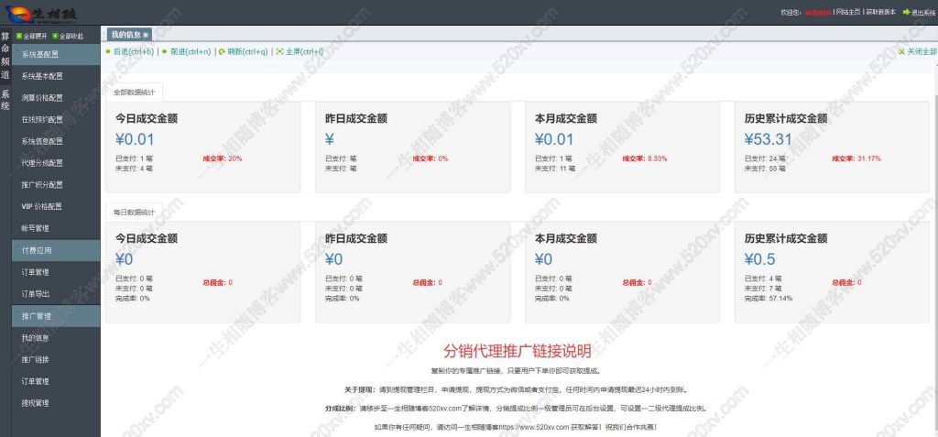Viewport: 938px width, 437px height.
Task: Click the 未支付: 53 笔 text
Action: click(765, 169)
